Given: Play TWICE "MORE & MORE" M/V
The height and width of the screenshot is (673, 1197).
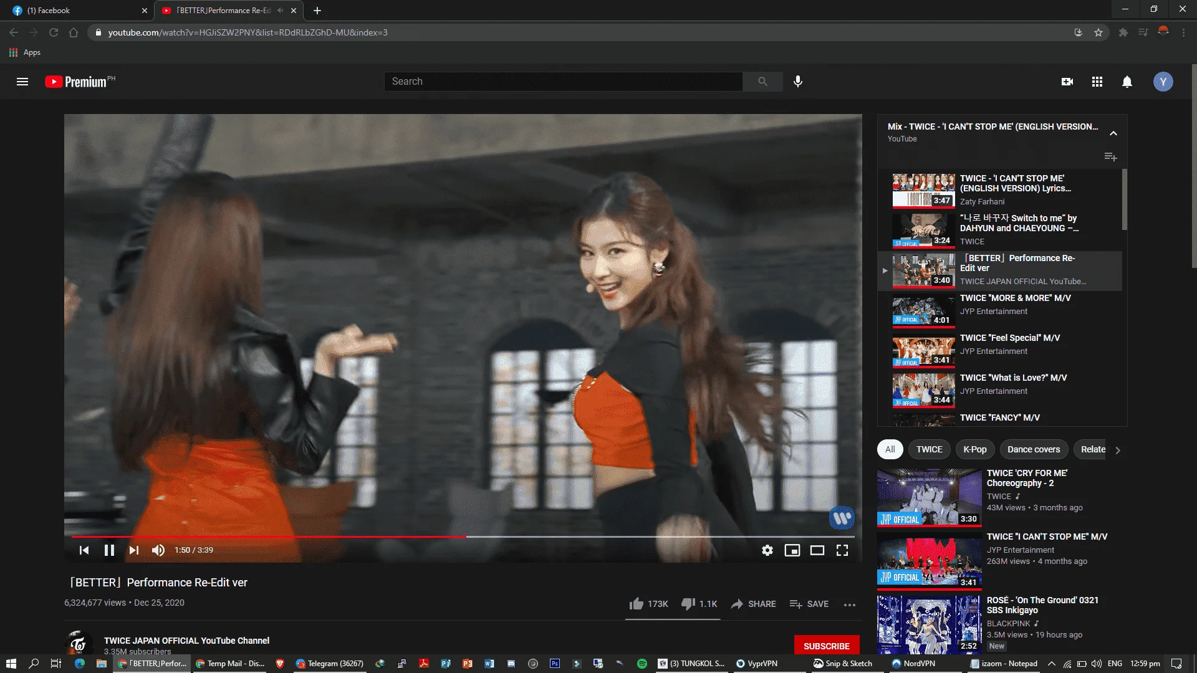Looking at the screenshot, I should tap(1000, 310).
